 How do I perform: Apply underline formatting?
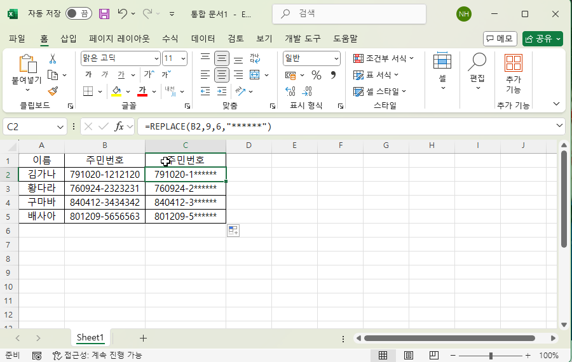tap(121, 75)
